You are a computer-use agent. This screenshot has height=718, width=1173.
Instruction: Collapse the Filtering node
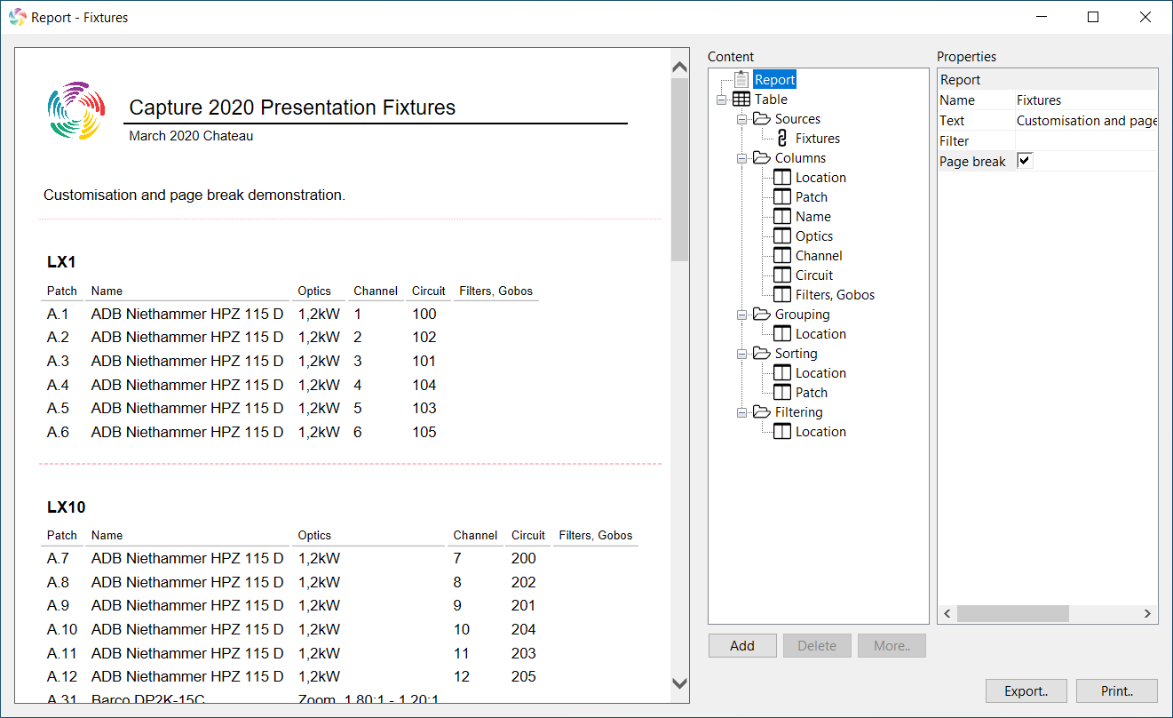click(741, 412)
